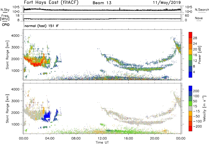Click the '08:00' time tick label
Viewport: 209px width, 144px height.
pos(76,139)
